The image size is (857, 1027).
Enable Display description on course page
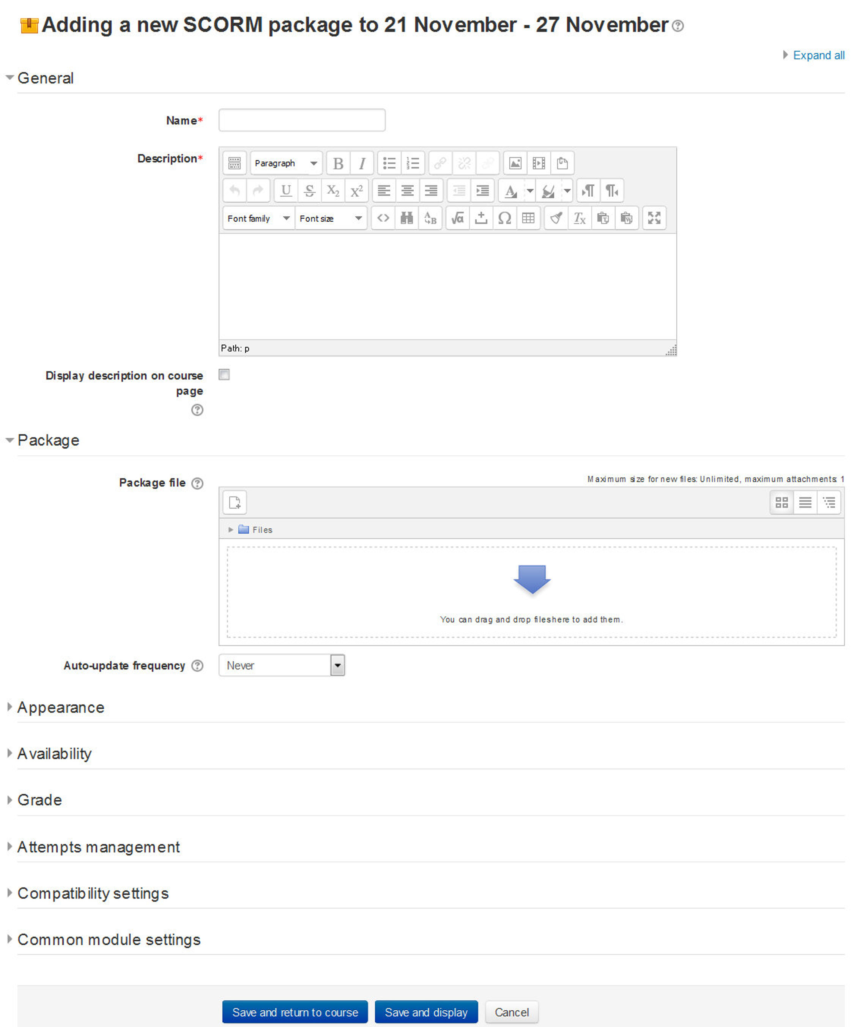224,375
